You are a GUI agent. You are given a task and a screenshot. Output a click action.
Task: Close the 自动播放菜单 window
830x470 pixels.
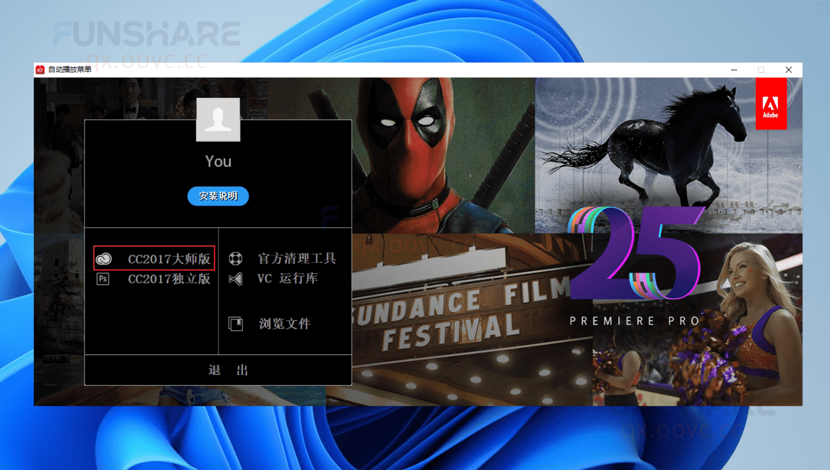(788, 70)
